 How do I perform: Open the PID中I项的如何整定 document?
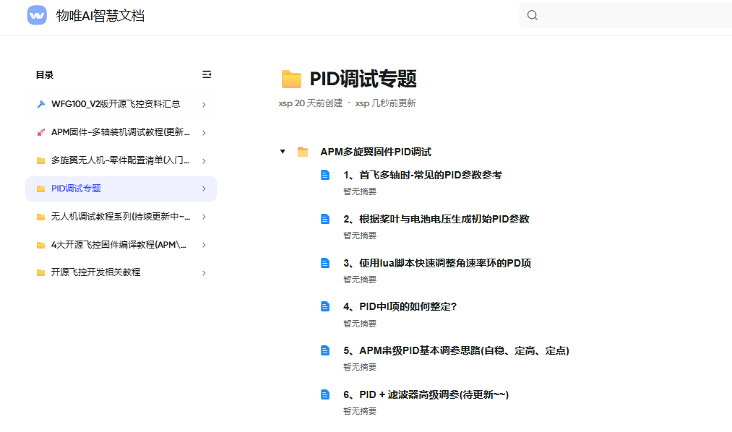tap(400, 306)
